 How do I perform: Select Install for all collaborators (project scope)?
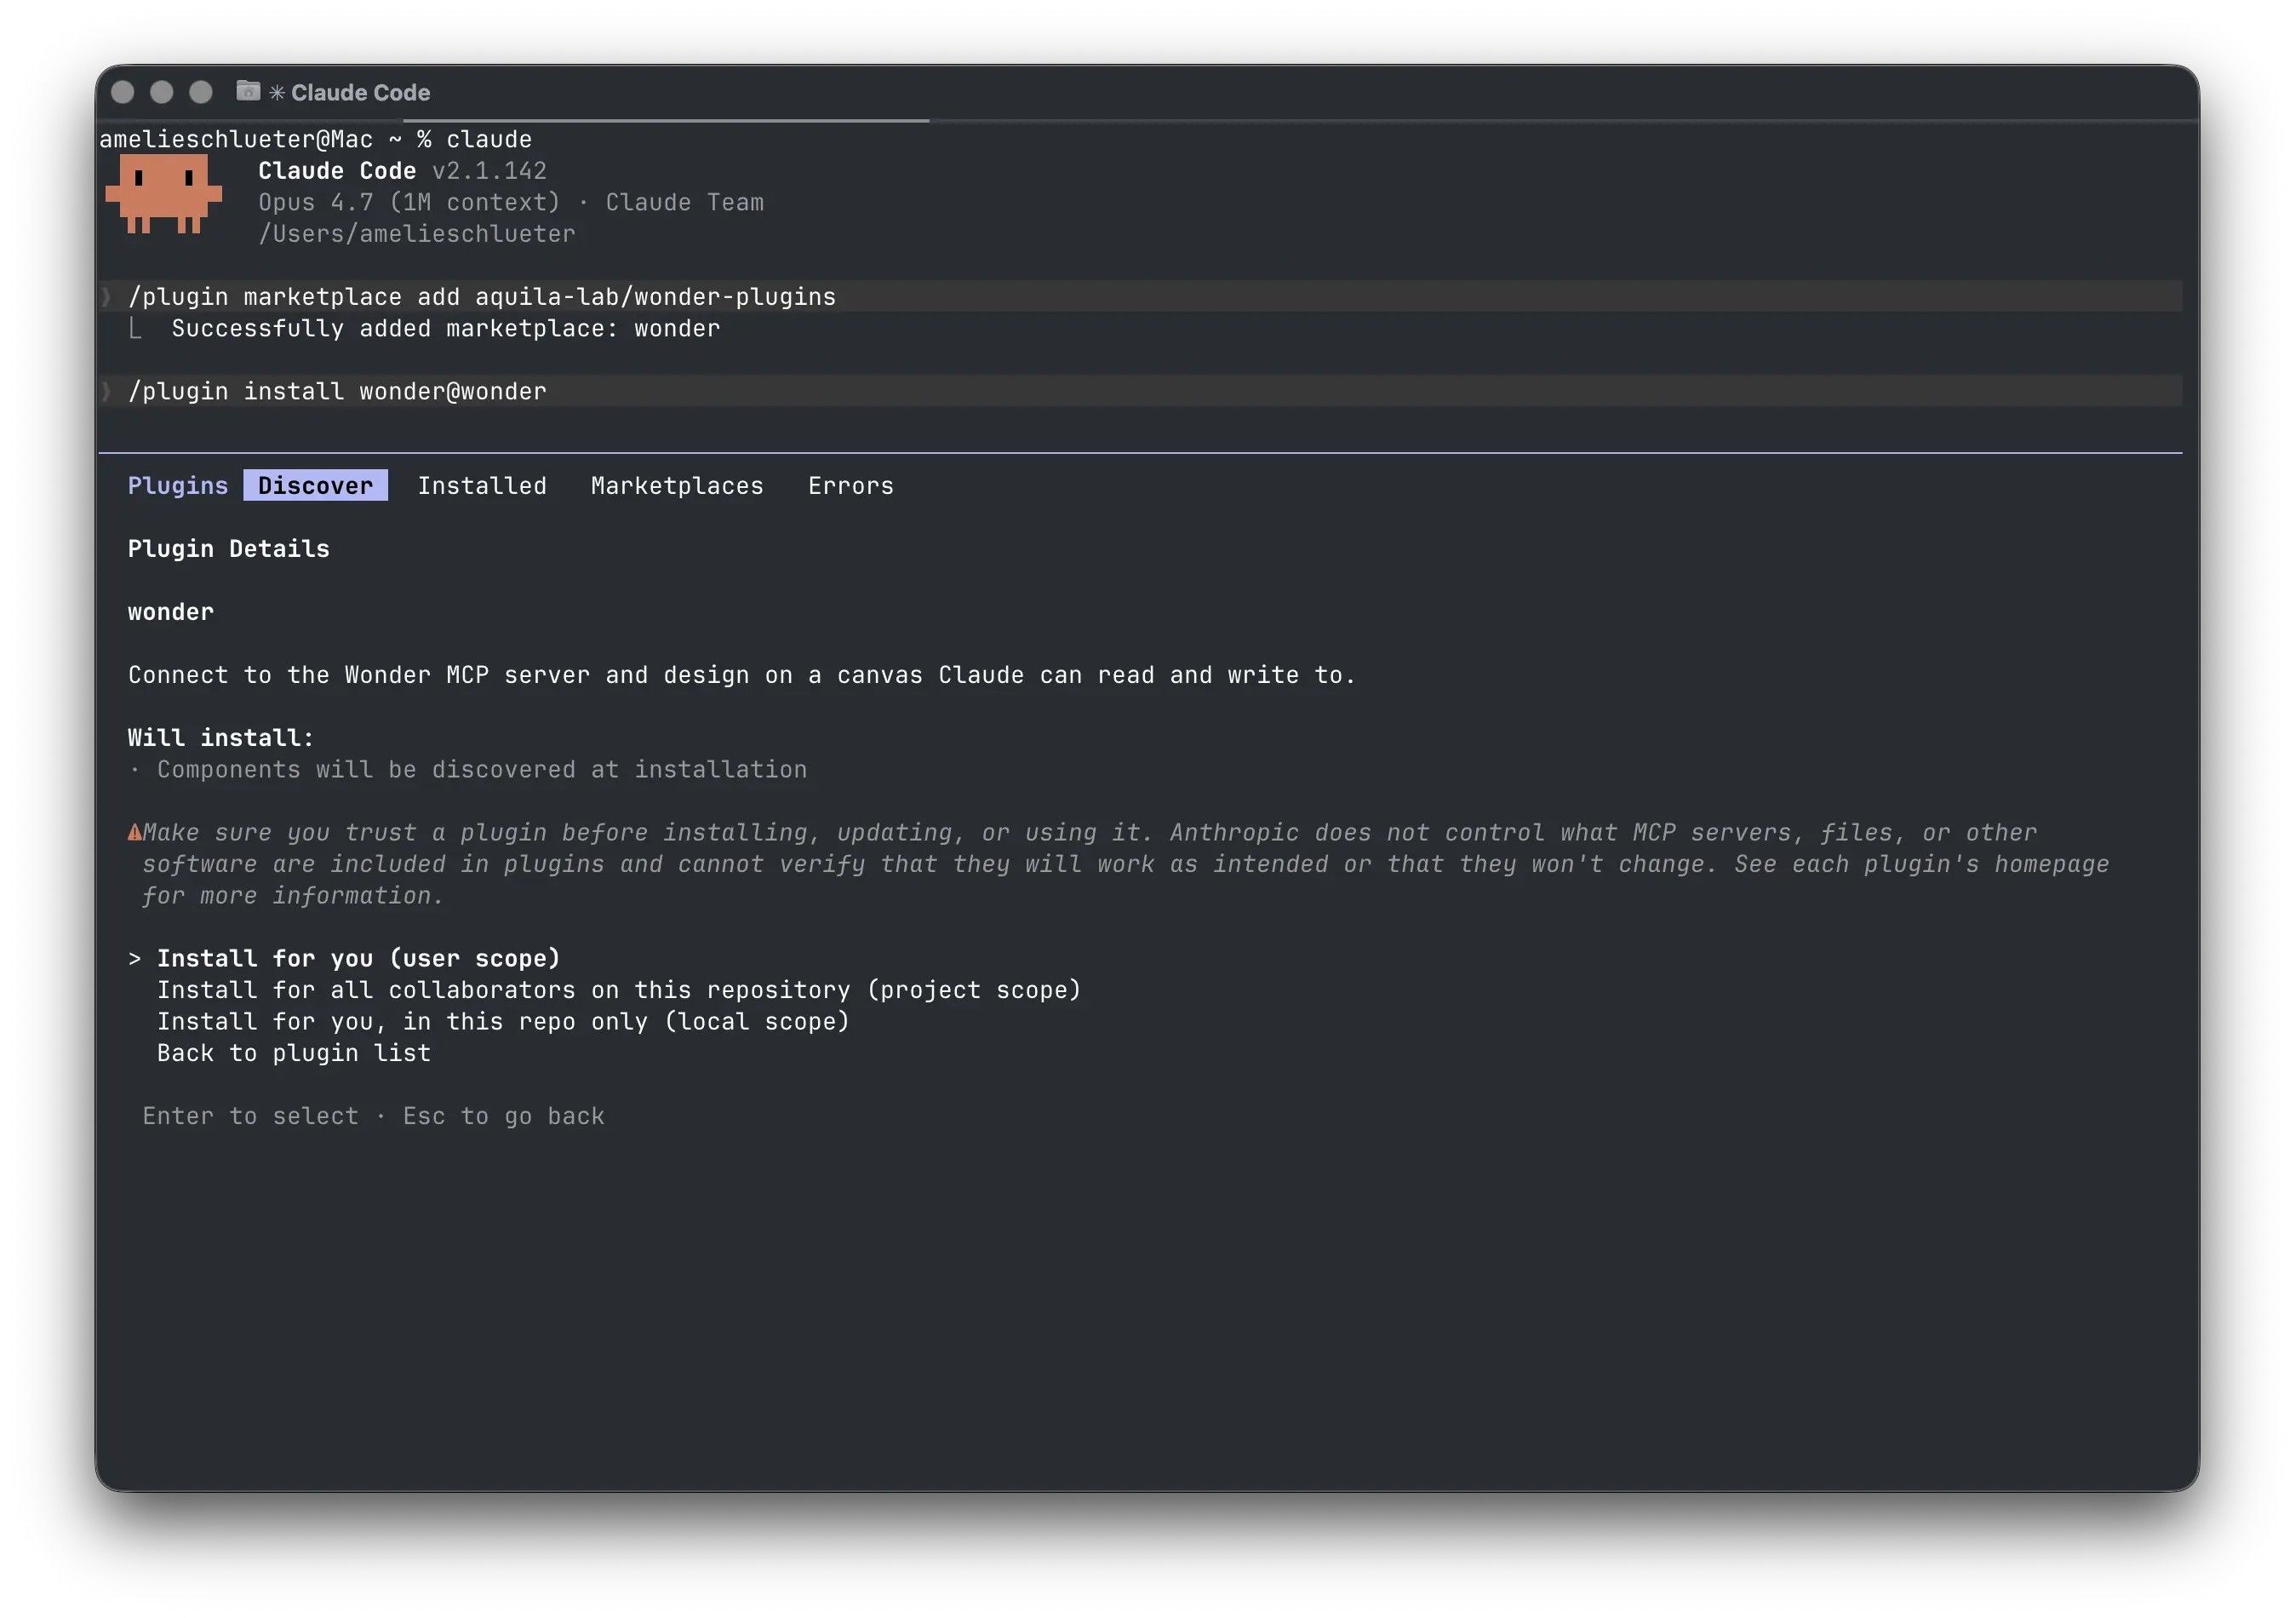click(619, 990)
